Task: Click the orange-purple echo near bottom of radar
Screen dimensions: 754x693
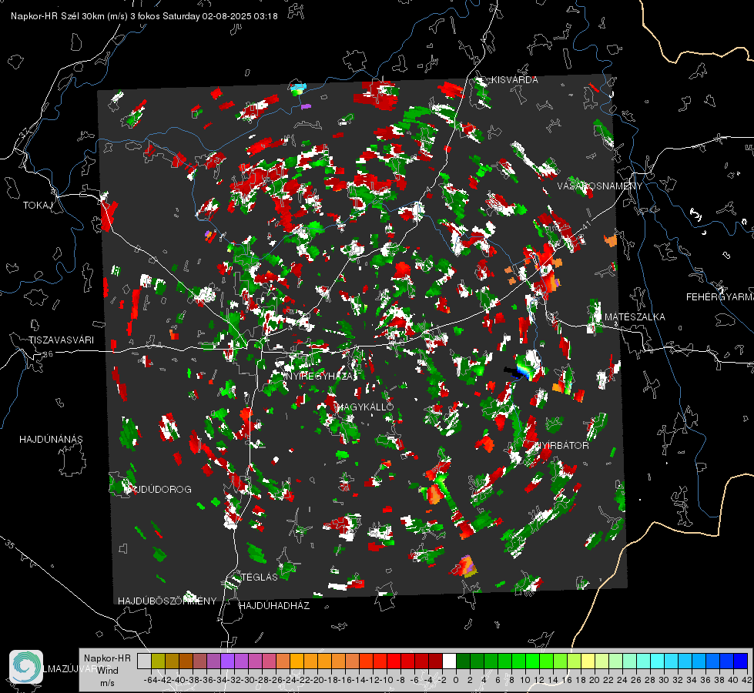Action: coord(465,566)
